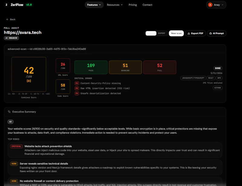Open the Contact page
Viewport: 242px width, 186px height.
[x=147, y=5]
